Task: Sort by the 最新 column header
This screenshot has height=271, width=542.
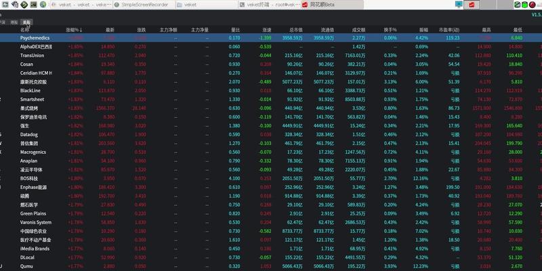Action: 110,30
